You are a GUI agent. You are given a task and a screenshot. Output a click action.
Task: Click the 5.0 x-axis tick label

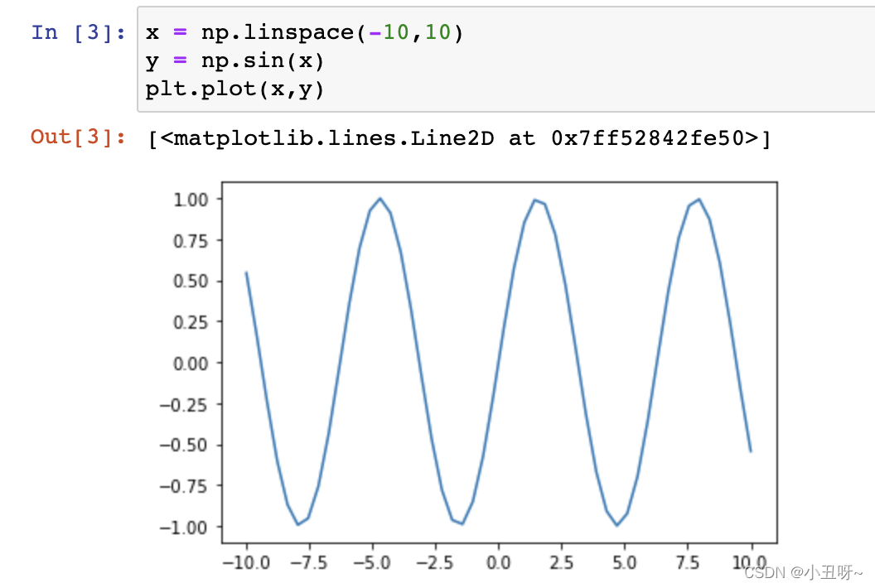tap(625, 562)
